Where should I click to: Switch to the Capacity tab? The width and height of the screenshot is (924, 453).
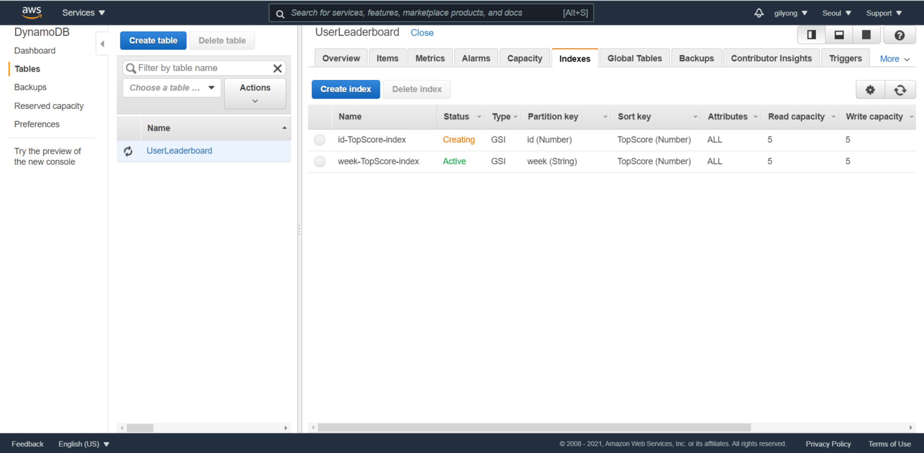pyautogui.click(x=524, y=58)
